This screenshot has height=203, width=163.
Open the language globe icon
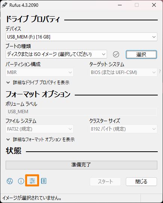coord(10,181)
